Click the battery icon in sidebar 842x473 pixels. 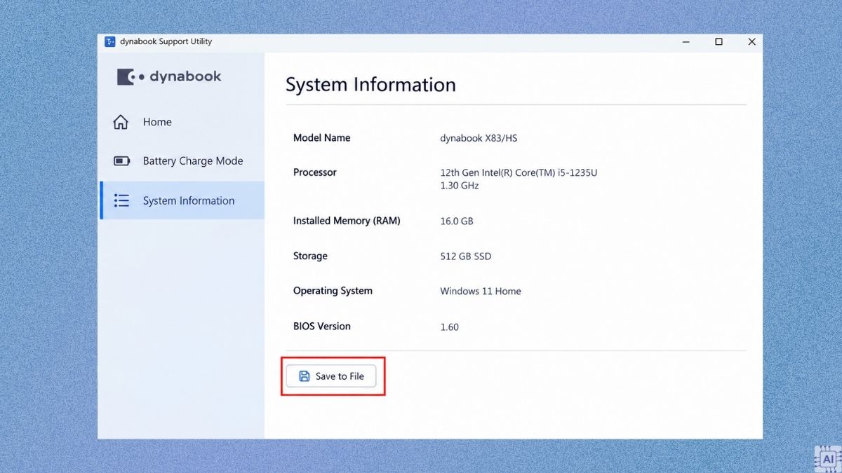(x=121, y=161)
